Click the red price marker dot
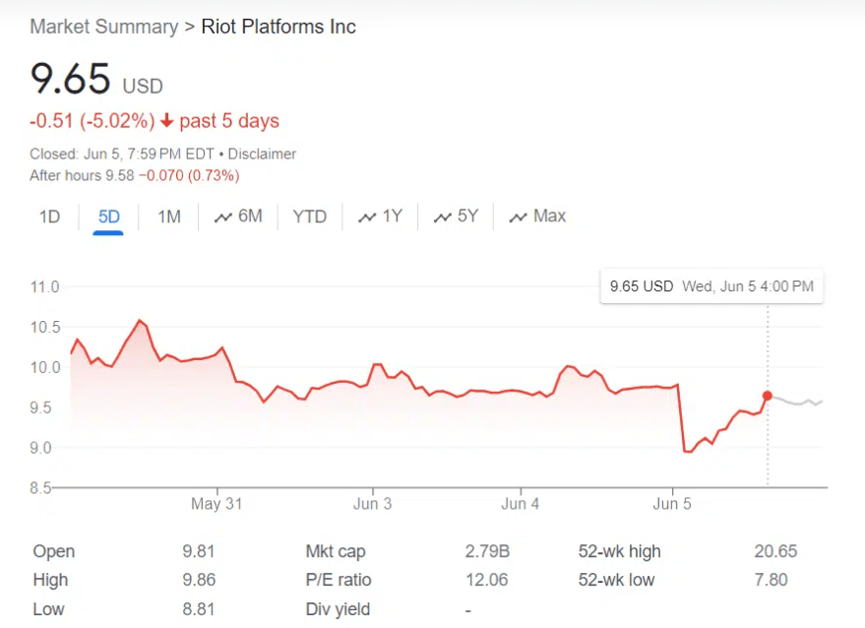Viewport: 865px width, 628px height. pyautogui.click(x=768, y=396)
